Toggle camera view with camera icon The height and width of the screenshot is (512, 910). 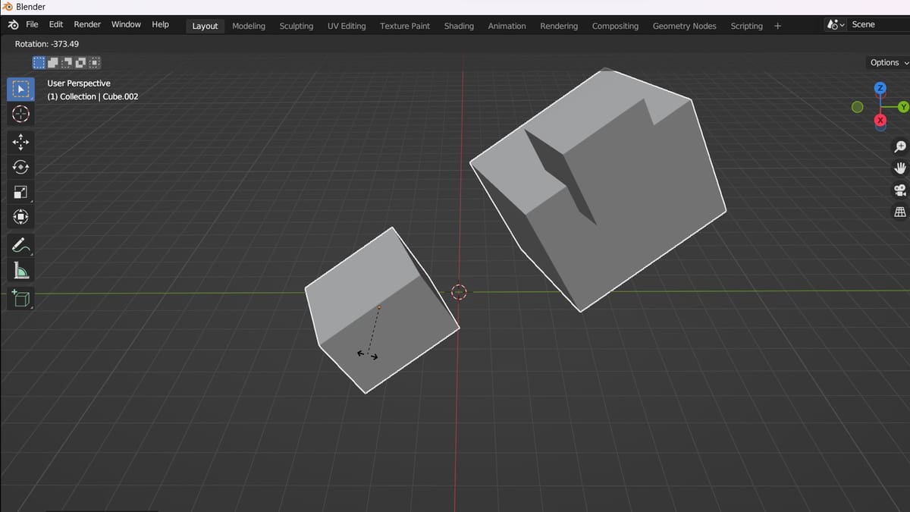pos(900,190)
